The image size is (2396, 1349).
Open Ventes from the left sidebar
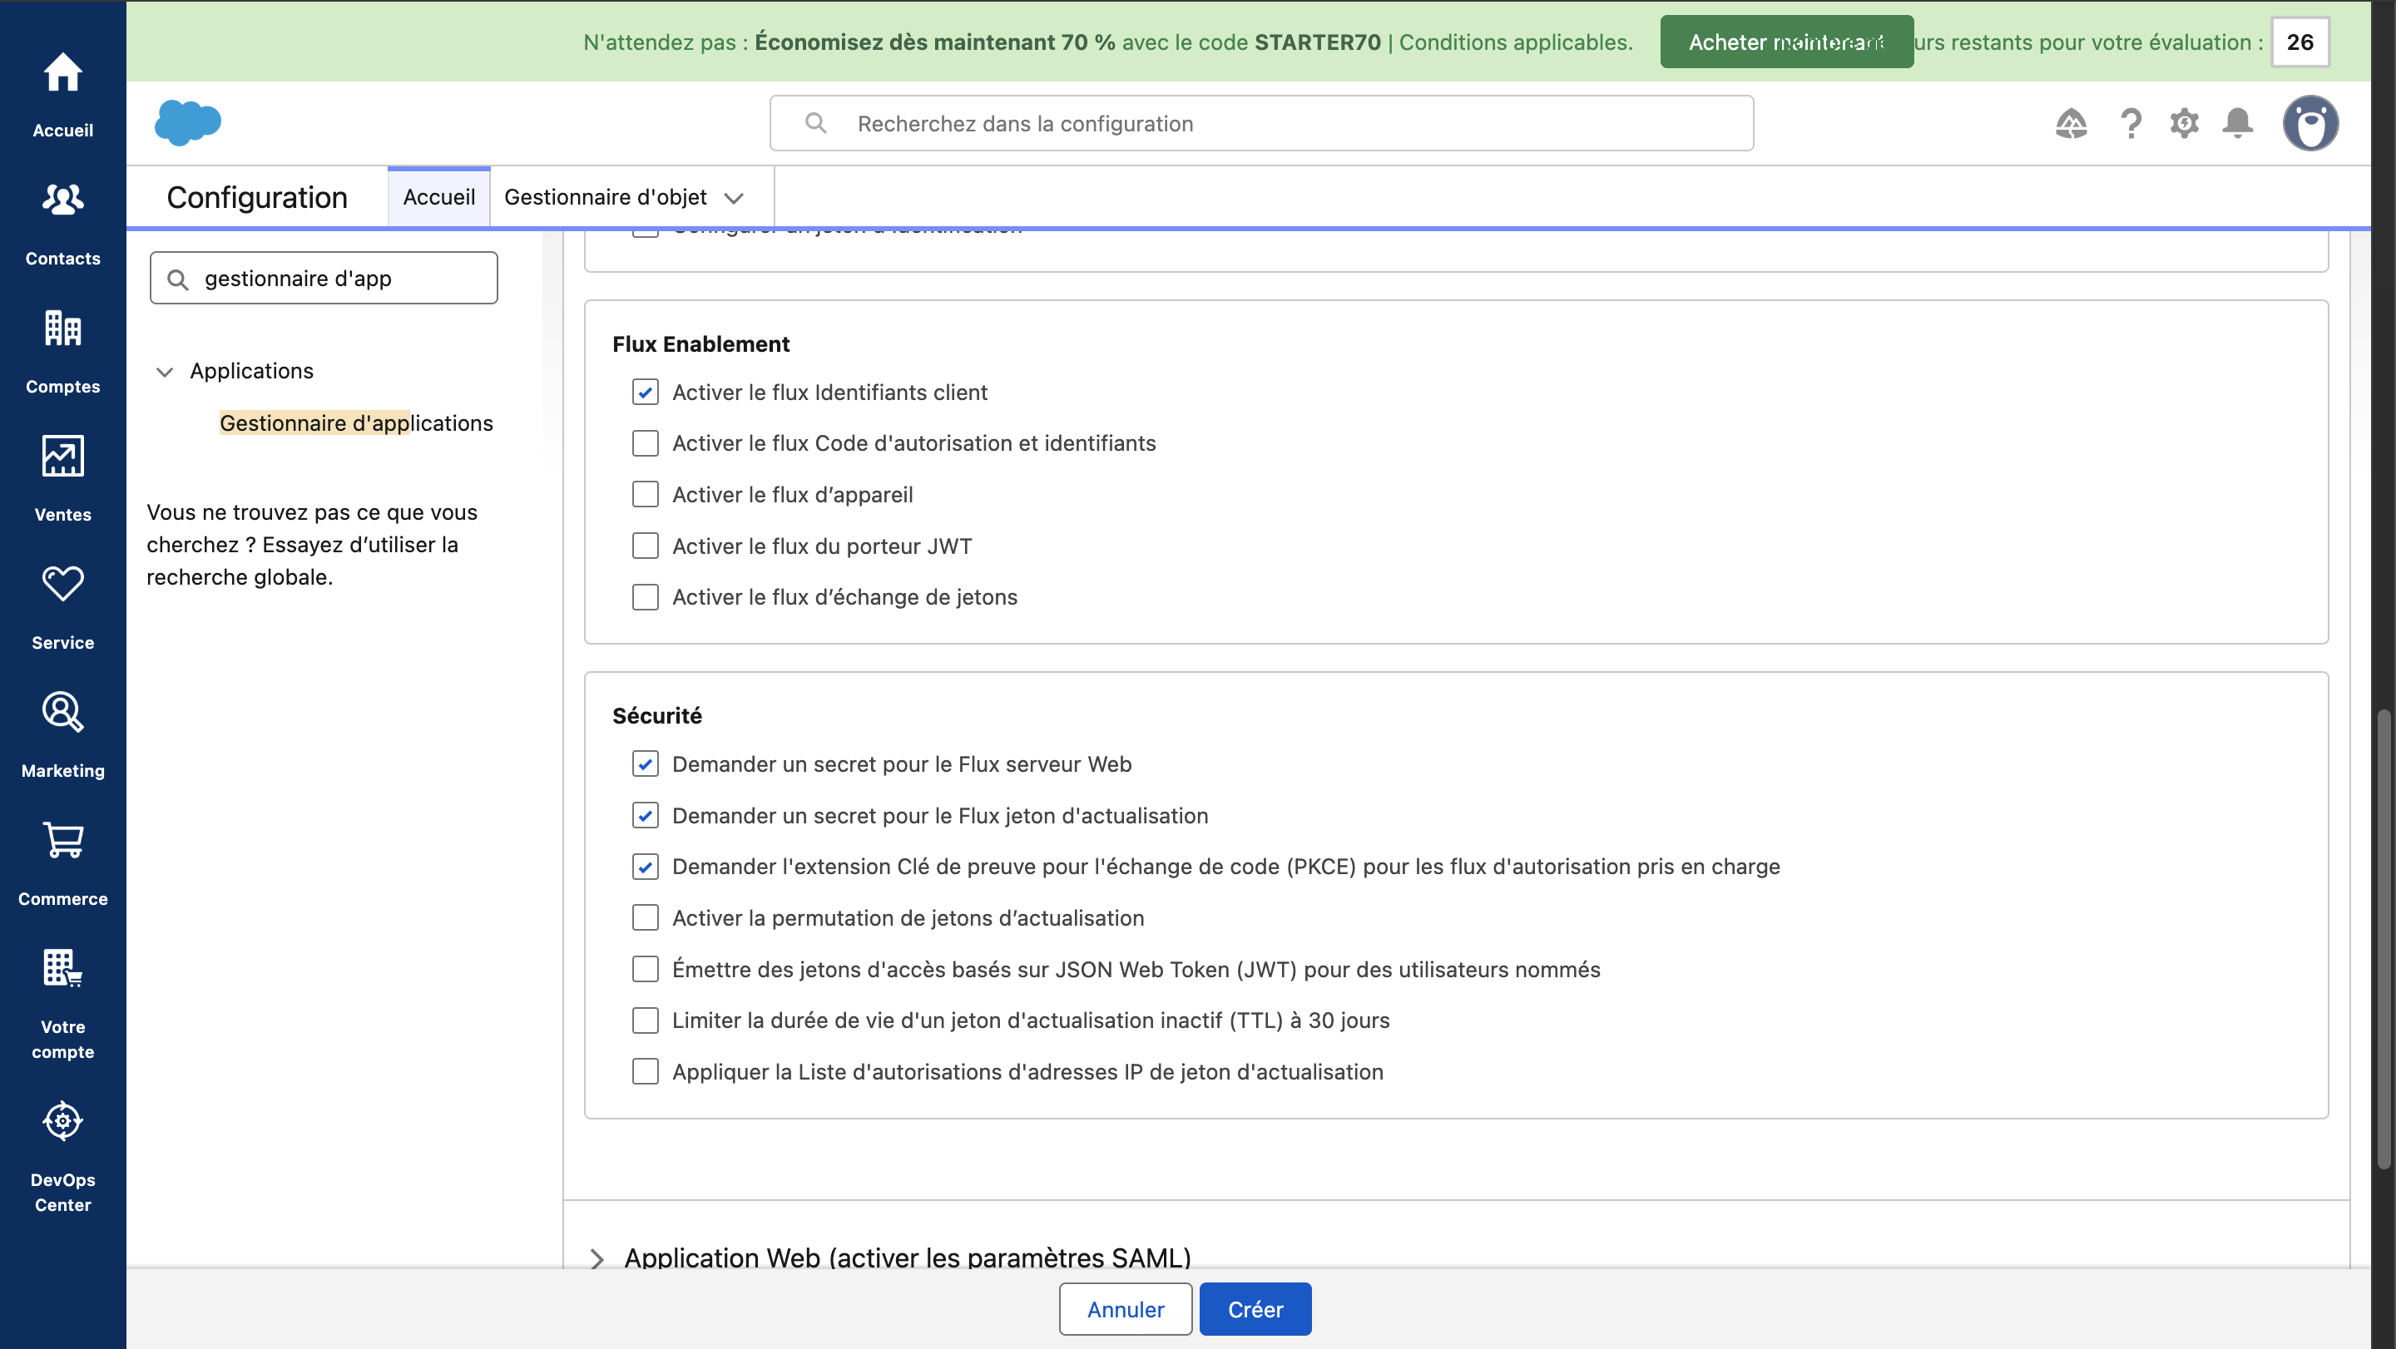(62, 480)
